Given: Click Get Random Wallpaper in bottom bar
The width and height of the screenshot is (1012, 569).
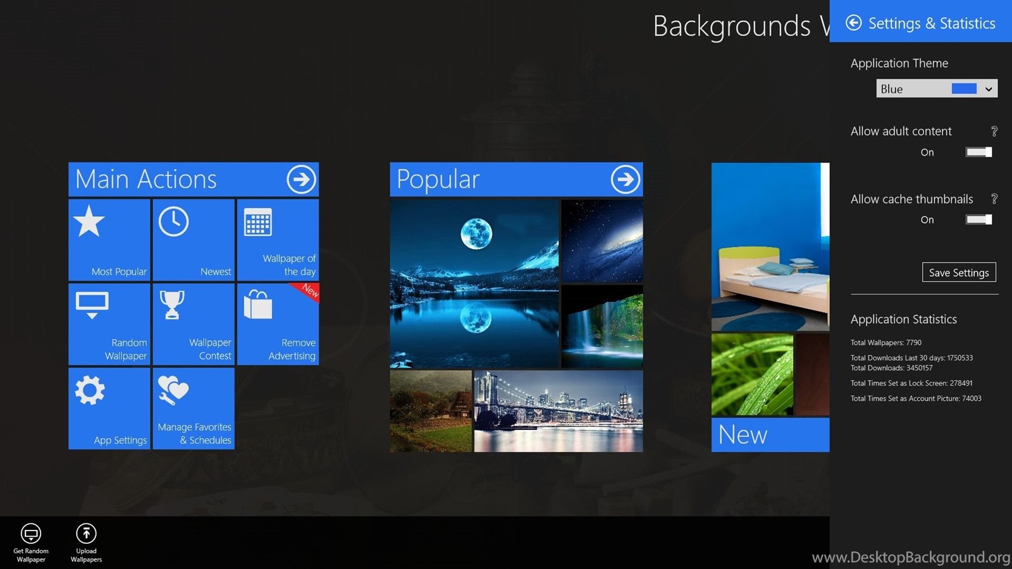Looking at the screenshot, I should coord(31,541).
